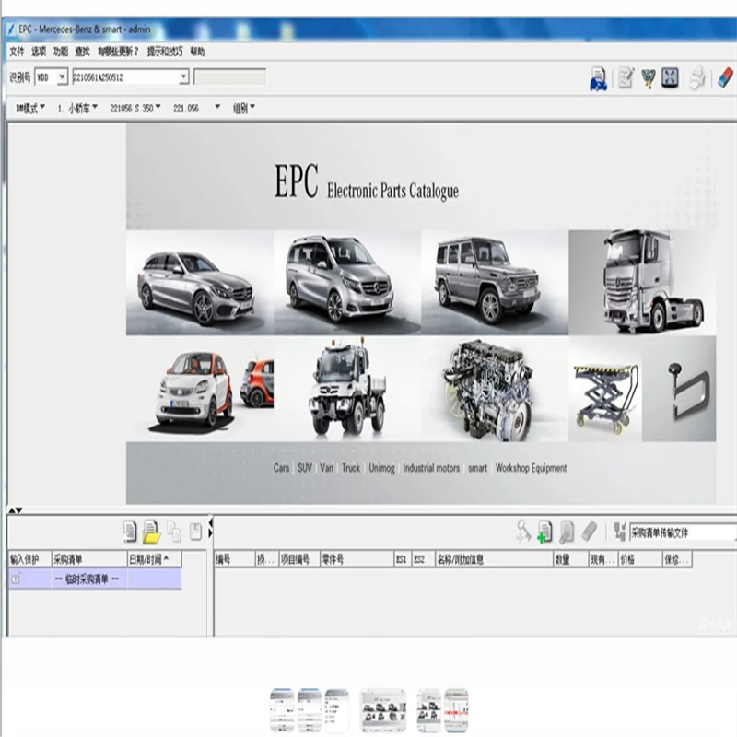
Task: Click the 采购清单 column header
Action: [89, 559]
